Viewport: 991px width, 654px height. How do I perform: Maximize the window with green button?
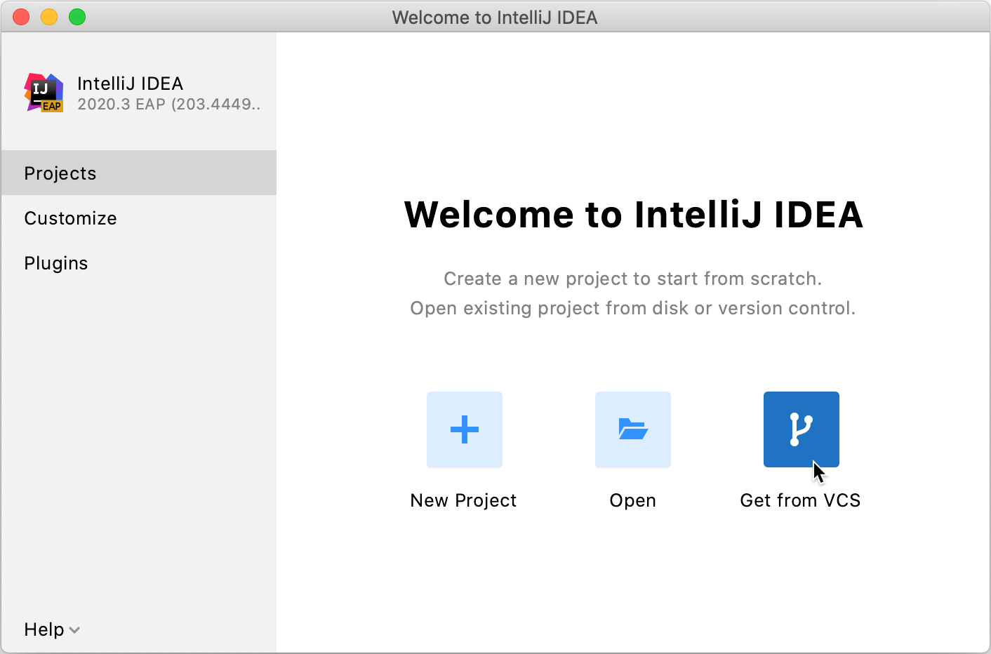coord(77,17)
